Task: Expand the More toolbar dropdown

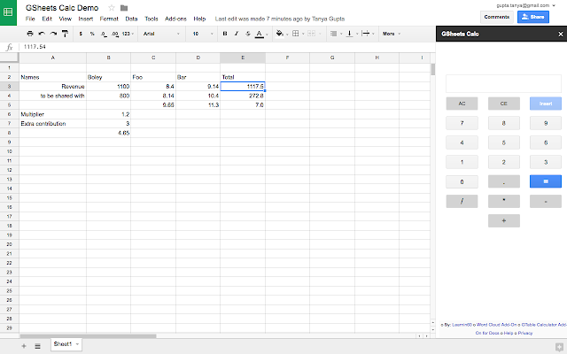Action: (x=392, y=34)
